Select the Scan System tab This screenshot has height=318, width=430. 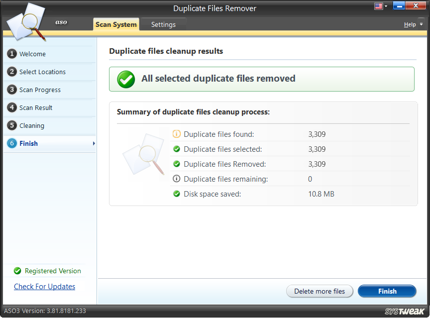point(116,24)
